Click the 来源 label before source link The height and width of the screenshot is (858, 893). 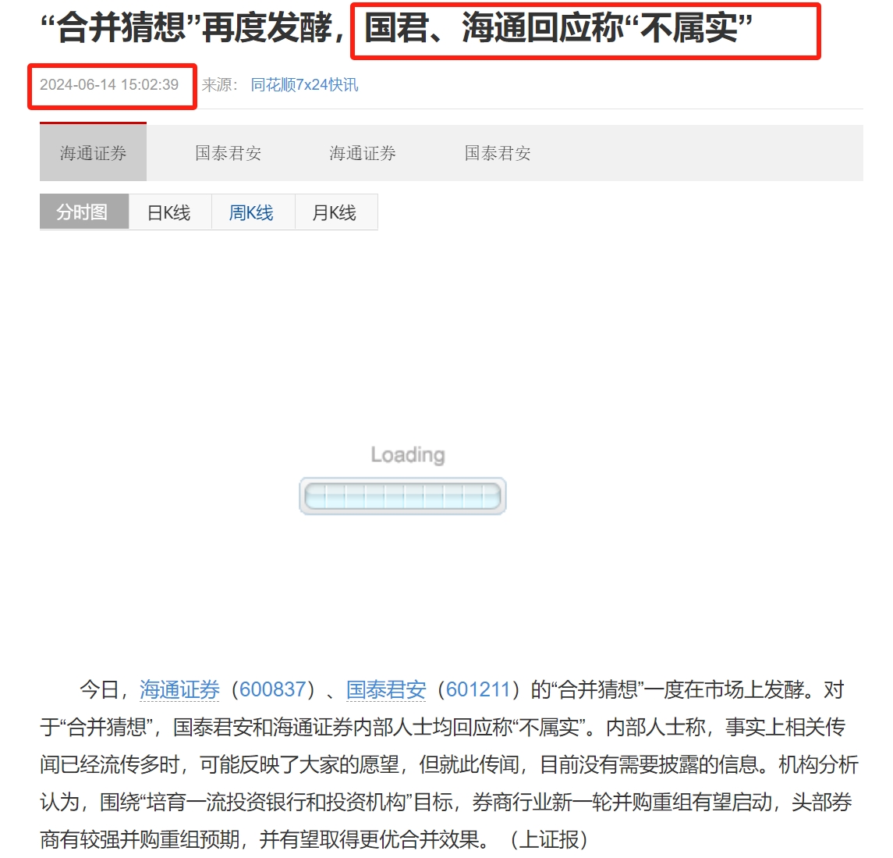coord(219,85)
